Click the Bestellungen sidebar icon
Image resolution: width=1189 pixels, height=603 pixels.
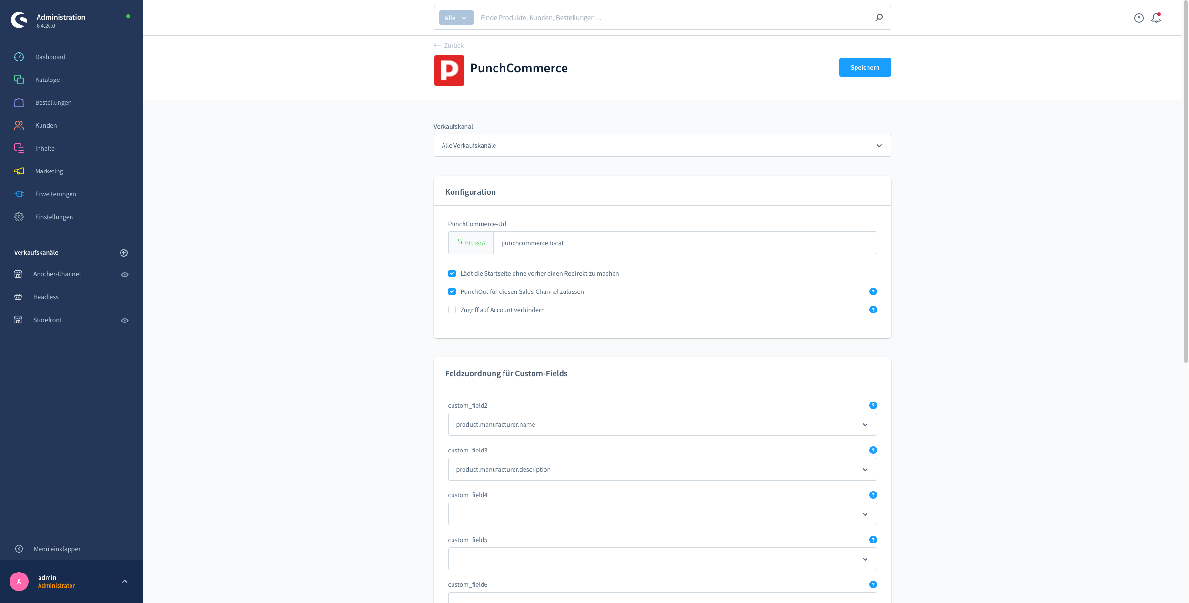tap(19, 102)
